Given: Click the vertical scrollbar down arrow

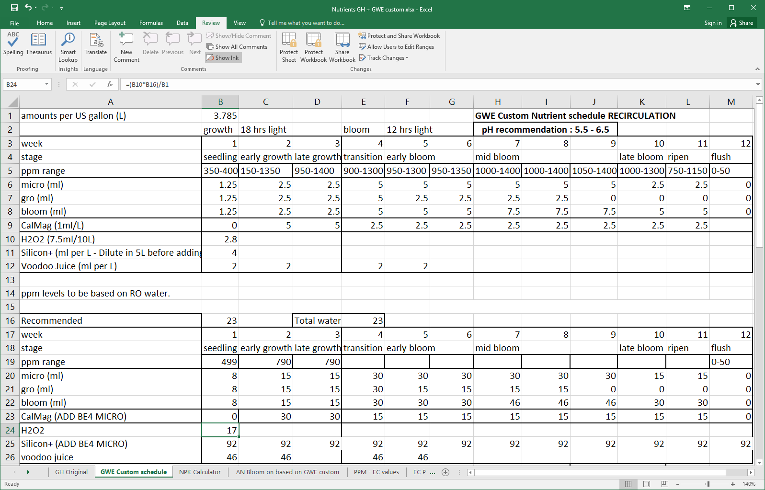Looking at the screenshot, I should (x=759, y=463).
